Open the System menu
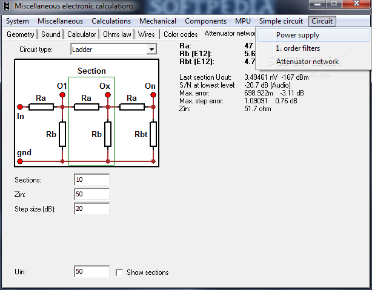 (18, 21)
